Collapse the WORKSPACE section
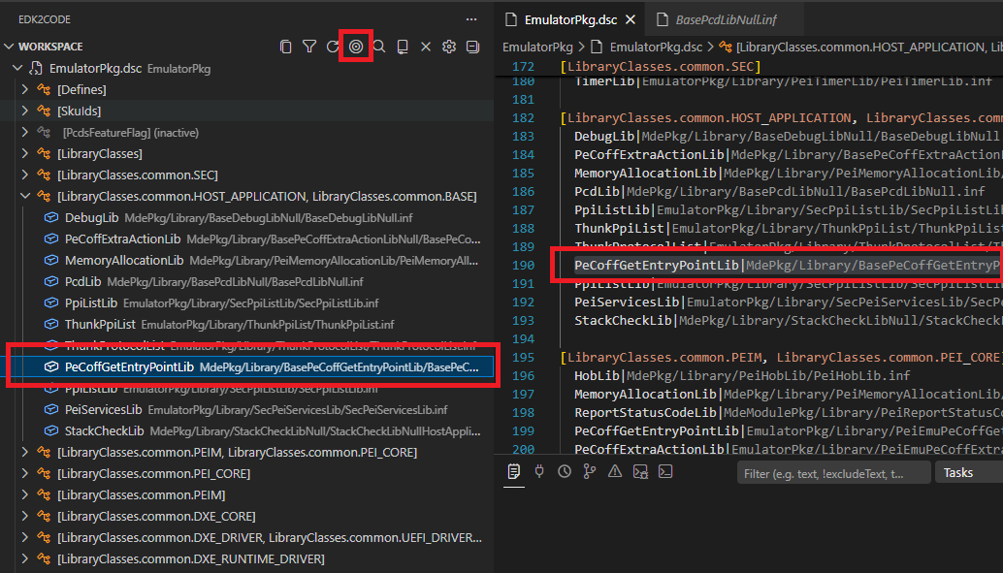The width and height of the screenshot is (1003, 573). coord(9,47)
